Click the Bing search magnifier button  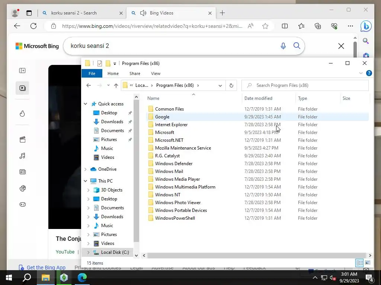[297, 46]
